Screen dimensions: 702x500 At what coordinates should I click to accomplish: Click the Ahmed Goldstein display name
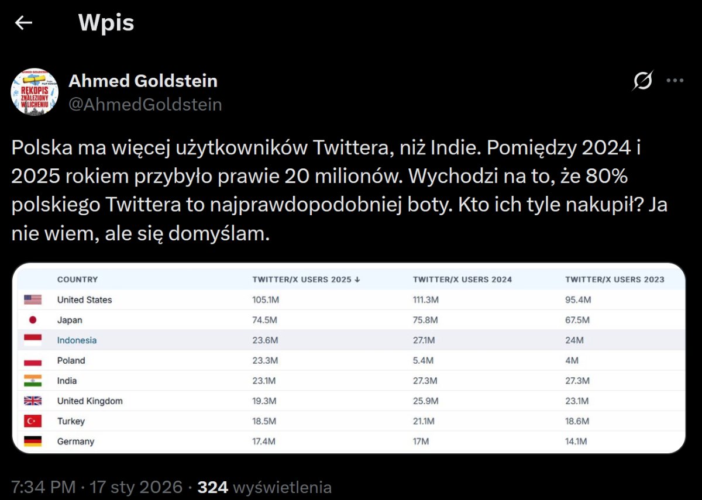point(143,81)
